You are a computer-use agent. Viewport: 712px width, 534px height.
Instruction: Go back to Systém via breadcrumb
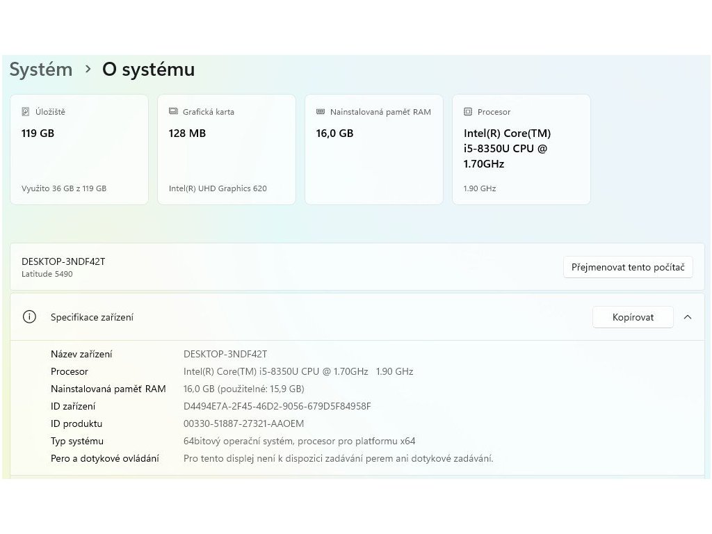click(41, 70)
